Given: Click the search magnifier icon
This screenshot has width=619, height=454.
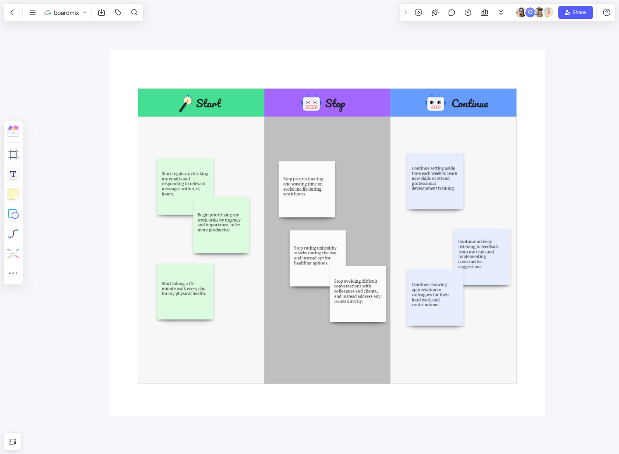Looking at the screenshot, I should click(x=134, y=12).
